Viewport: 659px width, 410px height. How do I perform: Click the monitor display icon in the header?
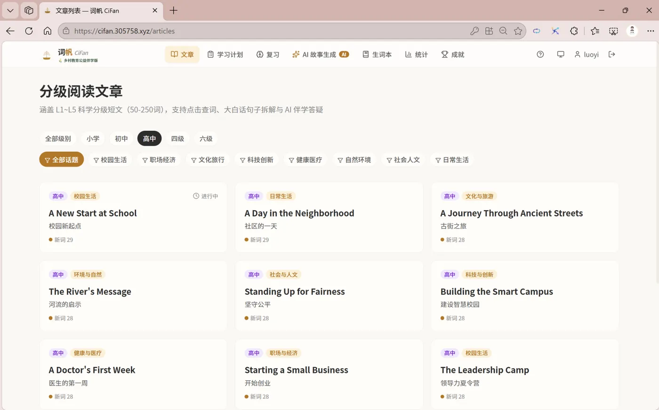pos(561,55)
